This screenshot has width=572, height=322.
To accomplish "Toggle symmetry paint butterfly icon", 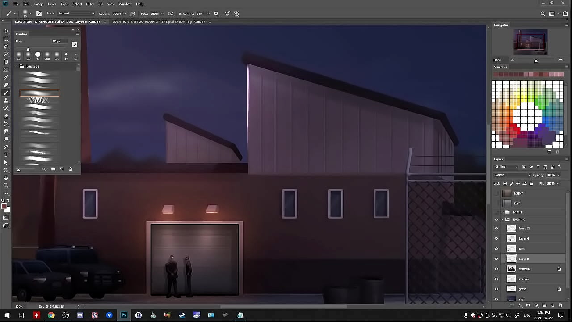I will coord(237,13).
